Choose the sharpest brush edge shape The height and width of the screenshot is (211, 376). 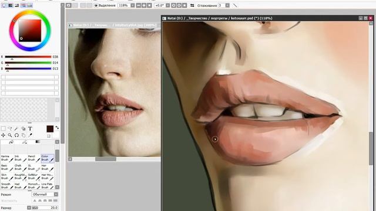(35, 200)
